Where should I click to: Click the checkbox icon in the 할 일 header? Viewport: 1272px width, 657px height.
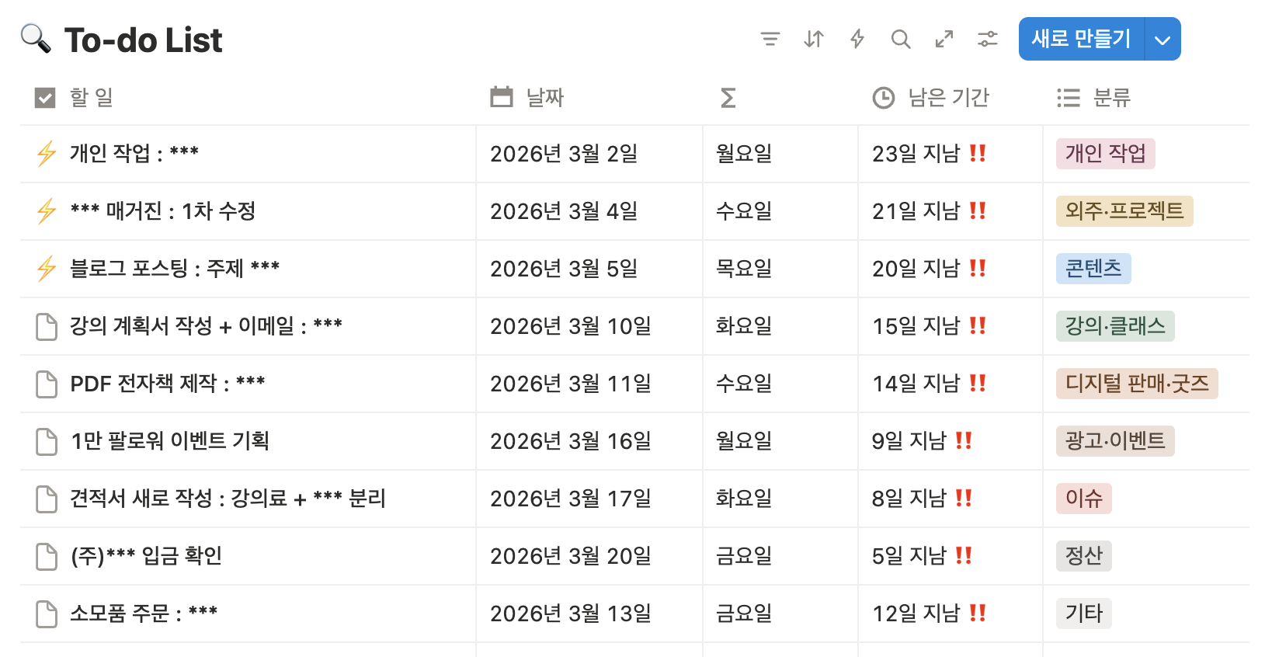pos(44,97)
